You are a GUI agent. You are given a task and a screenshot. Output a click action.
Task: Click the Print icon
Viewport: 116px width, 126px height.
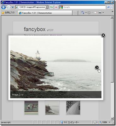(100, 13)
